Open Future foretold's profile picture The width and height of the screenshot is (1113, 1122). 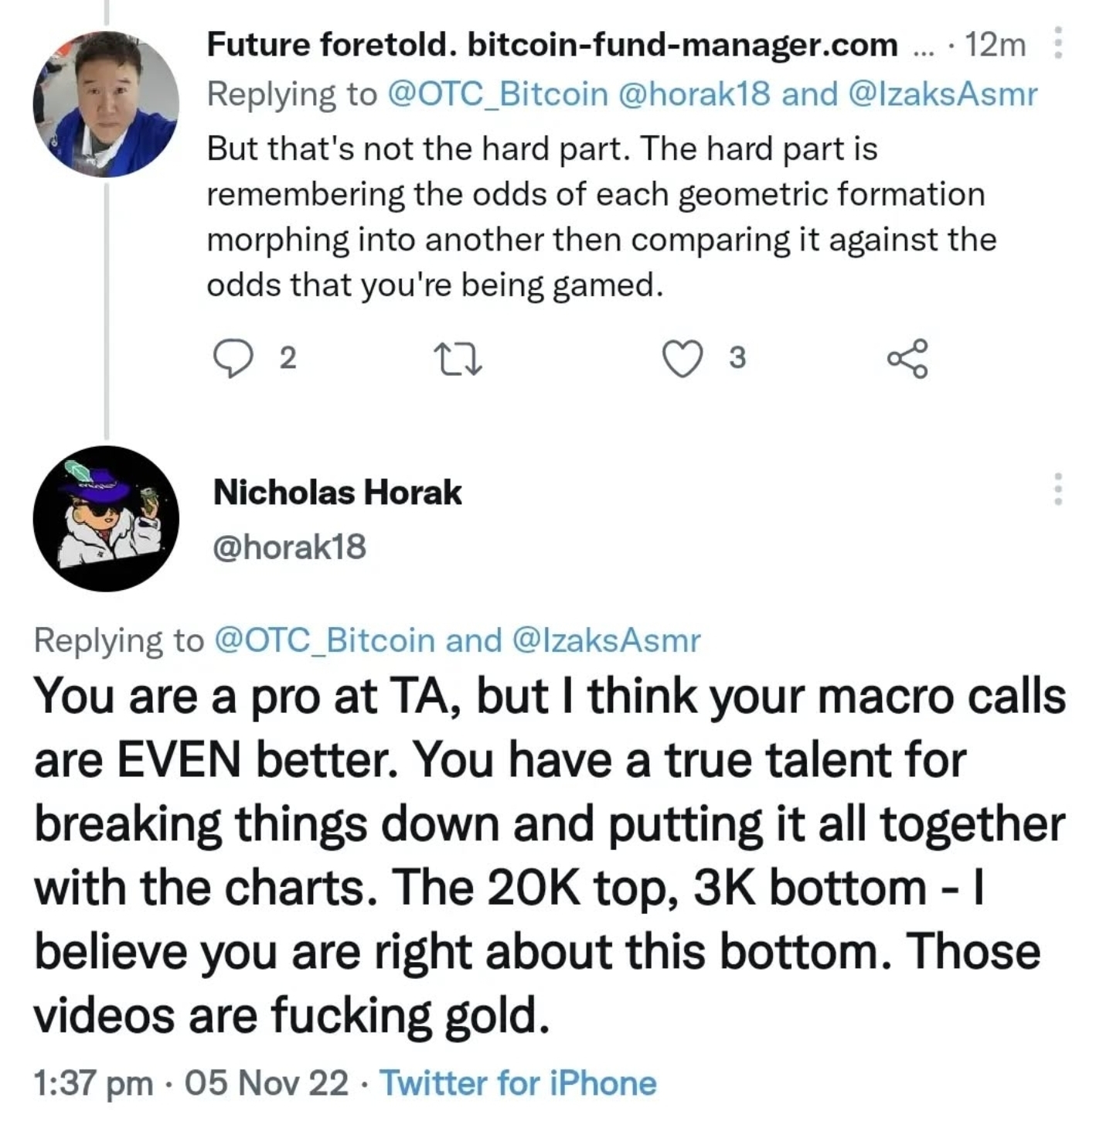(106, 104)
